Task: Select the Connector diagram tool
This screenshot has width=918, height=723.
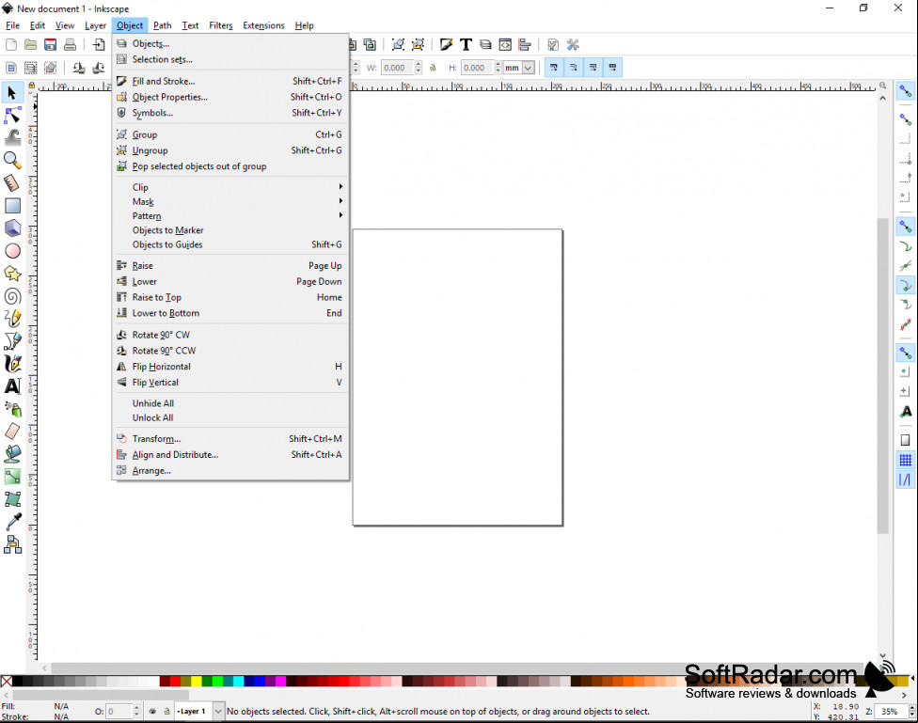Action: coord(12,544)
